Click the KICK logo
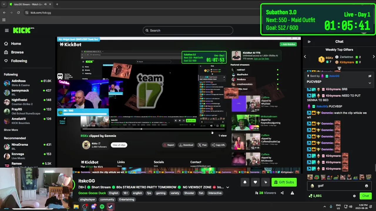This screenshot has height=211, width=376. (23, 30)
